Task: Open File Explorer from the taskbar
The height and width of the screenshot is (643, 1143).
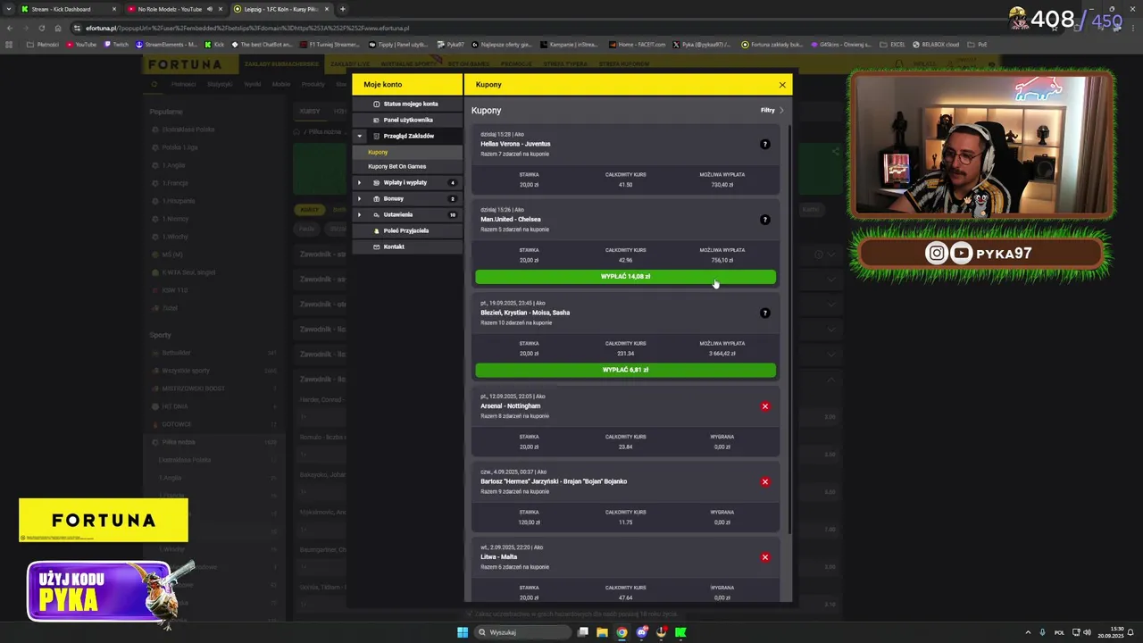Action: pyautogui.click(x=602, y=632)
